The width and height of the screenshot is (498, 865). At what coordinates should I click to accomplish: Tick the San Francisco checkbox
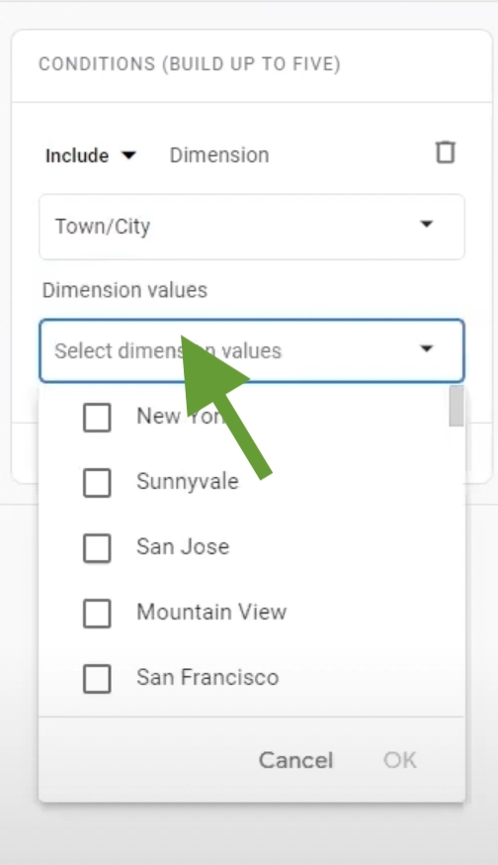pyautogui.click(x=97, y=678)
